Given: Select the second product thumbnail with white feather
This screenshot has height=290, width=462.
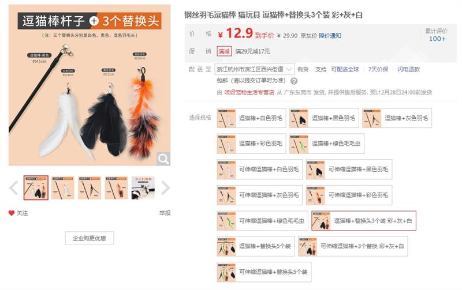Looking at the screenshot, I should (x=63, y=188).
